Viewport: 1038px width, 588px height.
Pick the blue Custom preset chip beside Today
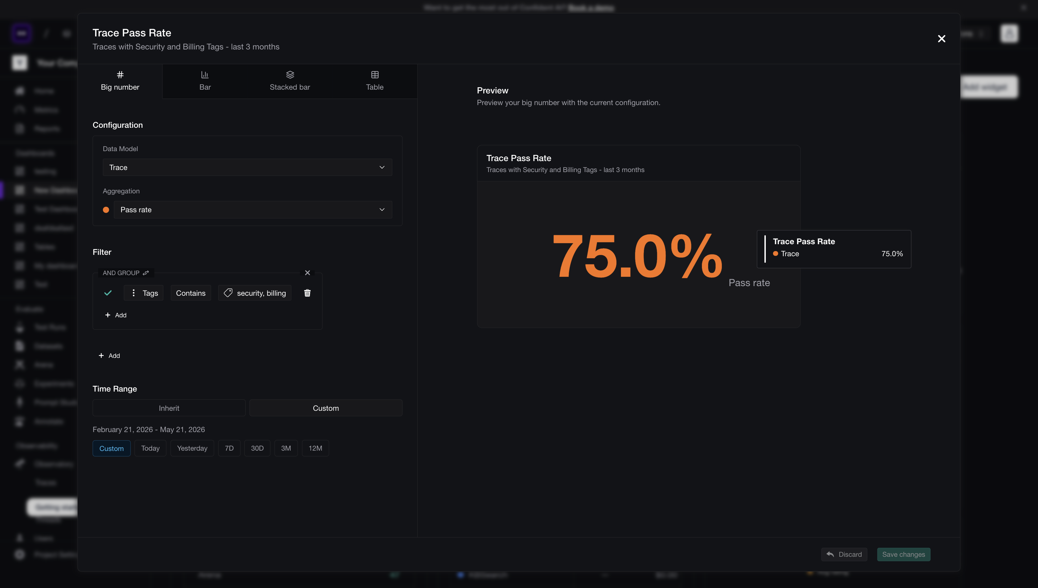tap(112, 448)
